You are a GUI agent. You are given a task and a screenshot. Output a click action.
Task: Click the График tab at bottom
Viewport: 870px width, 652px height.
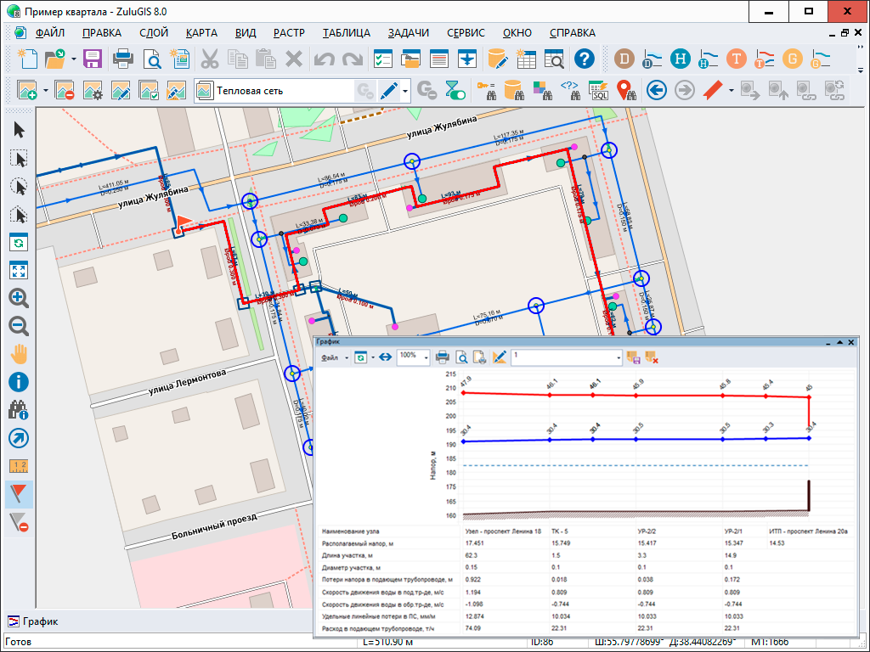pyautogui.click(x=34, y=621)
